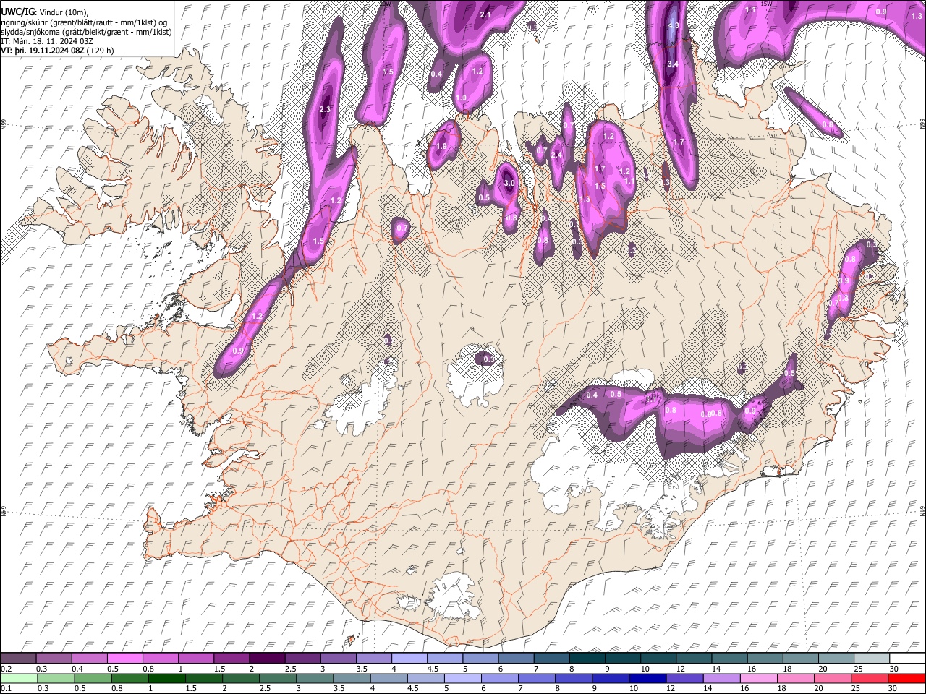
Task: Click the 'rigning/skúrir' legend description line
Action: pyautogui.click(x=85, y=22)
